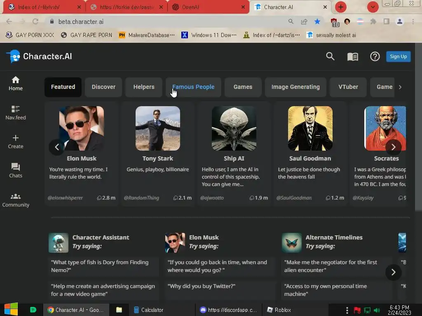Click the Character Assistant avatar
The height and width of the screenshot is (316, 422).
(x=59, y=243)
